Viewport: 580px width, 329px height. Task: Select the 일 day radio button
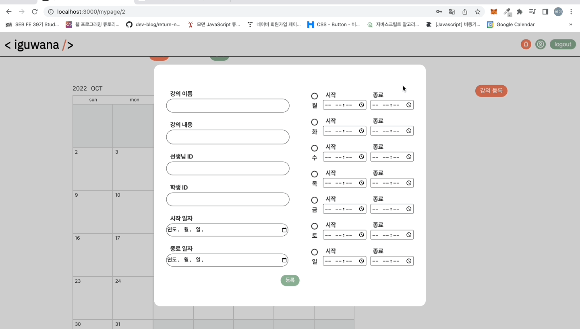(x=315, y=252)
